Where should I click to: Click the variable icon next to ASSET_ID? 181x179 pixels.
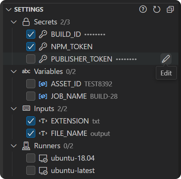pos(43,84)
